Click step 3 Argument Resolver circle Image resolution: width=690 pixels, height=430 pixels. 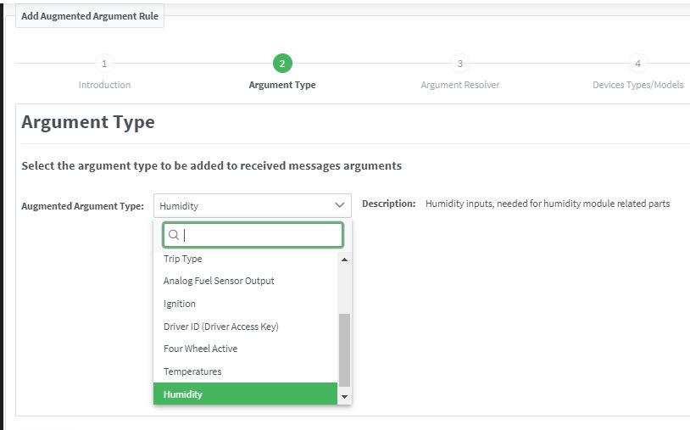(459, 64)
